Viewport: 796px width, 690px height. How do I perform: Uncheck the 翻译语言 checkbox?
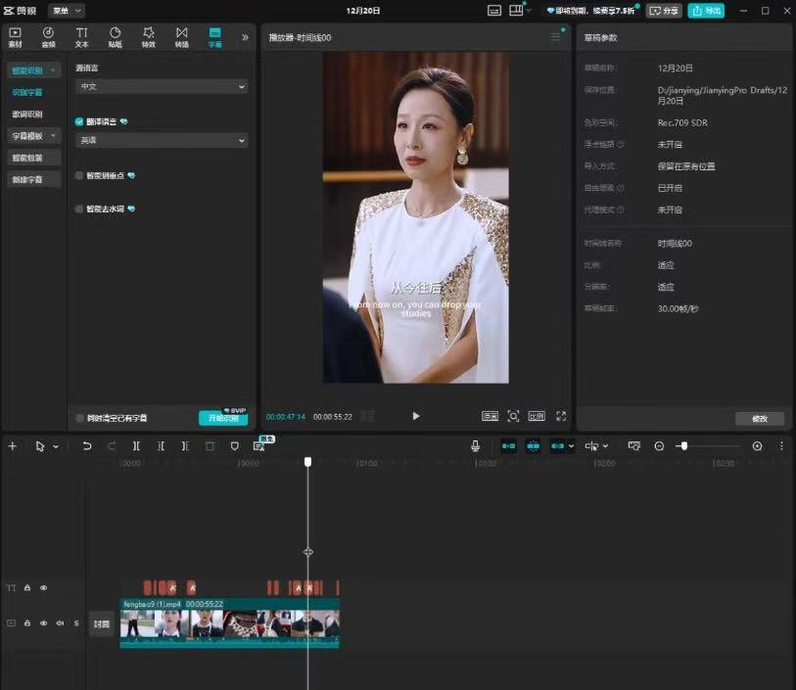[x=79, y=121]
